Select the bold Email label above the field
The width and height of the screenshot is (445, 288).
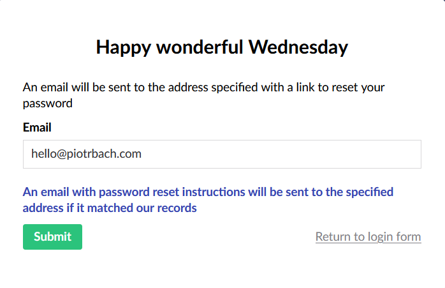pyautogui.click(x=37, y=127)
